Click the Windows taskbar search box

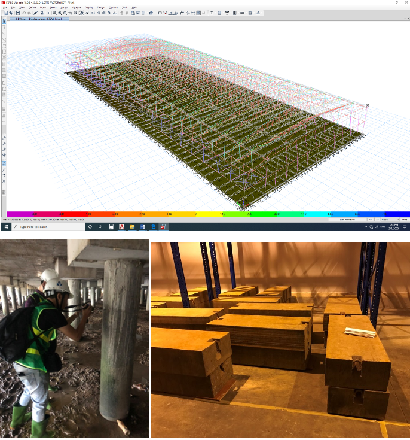pyautogui.click(x=45, y=227)
